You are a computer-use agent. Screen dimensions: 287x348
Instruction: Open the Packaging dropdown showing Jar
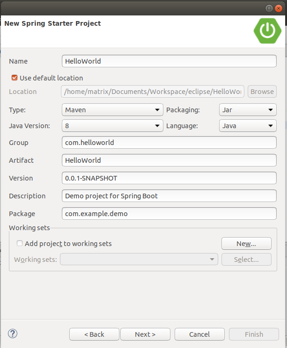(248, 110)
